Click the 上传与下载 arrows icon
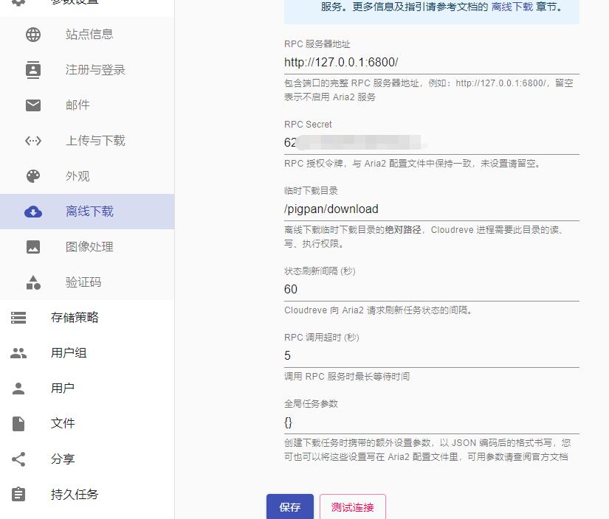This screenshot has width=609, height=519. (33, 141)
